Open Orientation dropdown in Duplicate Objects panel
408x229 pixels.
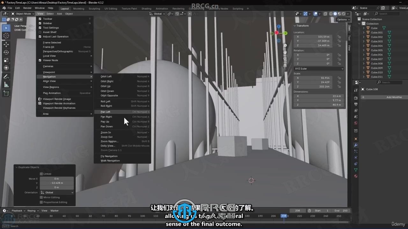57,192
